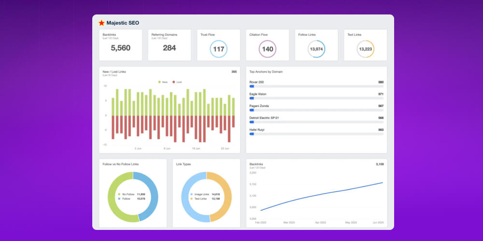The width and height of the screenshot is (483, 241).
Task: Click the Rover 200 anchor progress bar
Action: point(316,86)
